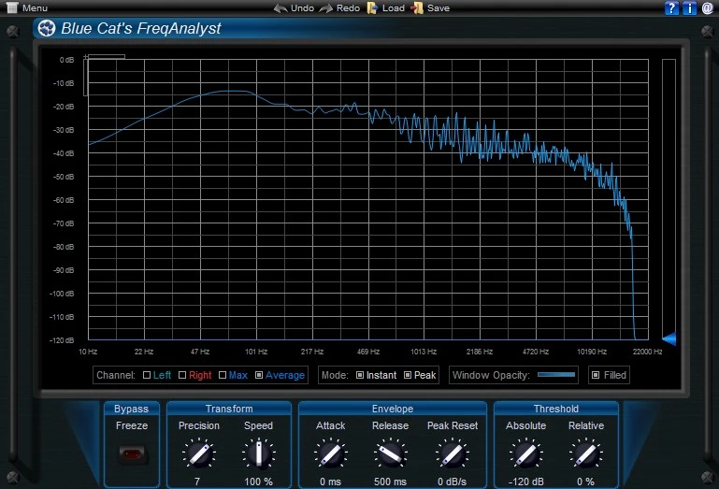
Task: Toggle the Average channel checkbox
Action: click(259, 375)
